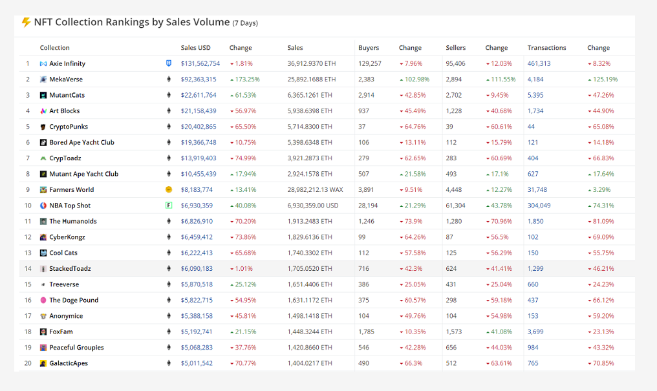Click The Humanoids collection logo icon

[x=43, y=222]
